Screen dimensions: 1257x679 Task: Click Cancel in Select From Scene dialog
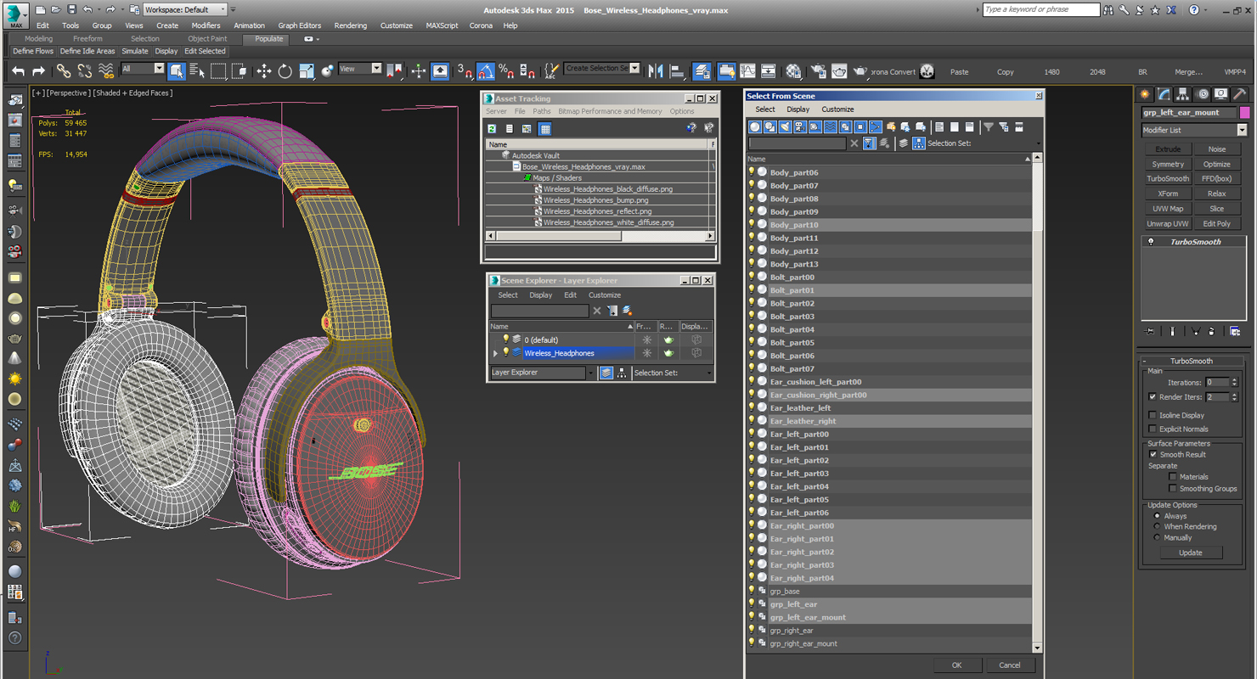1010,665
